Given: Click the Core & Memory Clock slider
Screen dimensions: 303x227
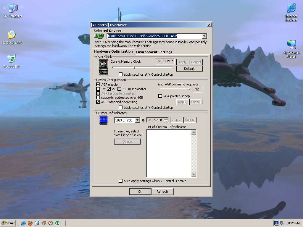Looking at the screenshot, I should coord(134,67).
